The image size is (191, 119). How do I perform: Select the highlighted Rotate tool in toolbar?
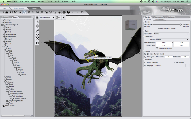click(24, 12)
